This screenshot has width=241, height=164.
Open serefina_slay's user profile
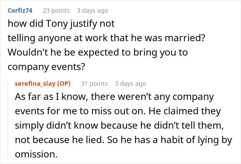click(35, 83)
